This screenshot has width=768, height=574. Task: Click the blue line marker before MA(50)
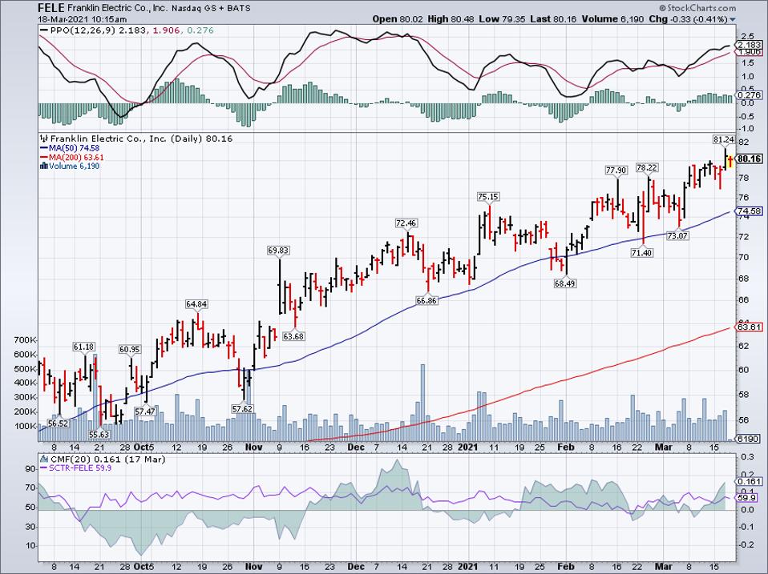tap(43, 148)
